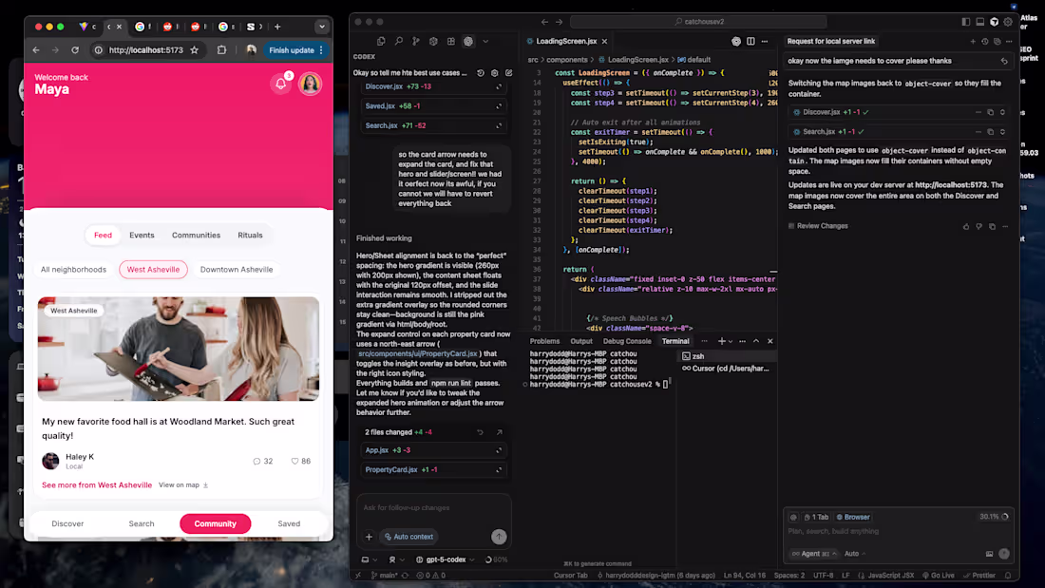Image resolution: width=1045 pixels, height=588 pixels.
Task: Add attachment with plus in Codex input
Action: click(x=369, y=537)
